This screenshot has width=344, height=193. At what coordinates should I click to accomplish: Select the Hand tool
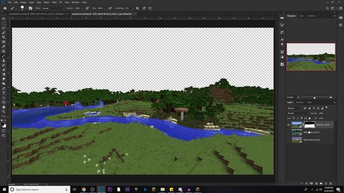tap(4, 107)
